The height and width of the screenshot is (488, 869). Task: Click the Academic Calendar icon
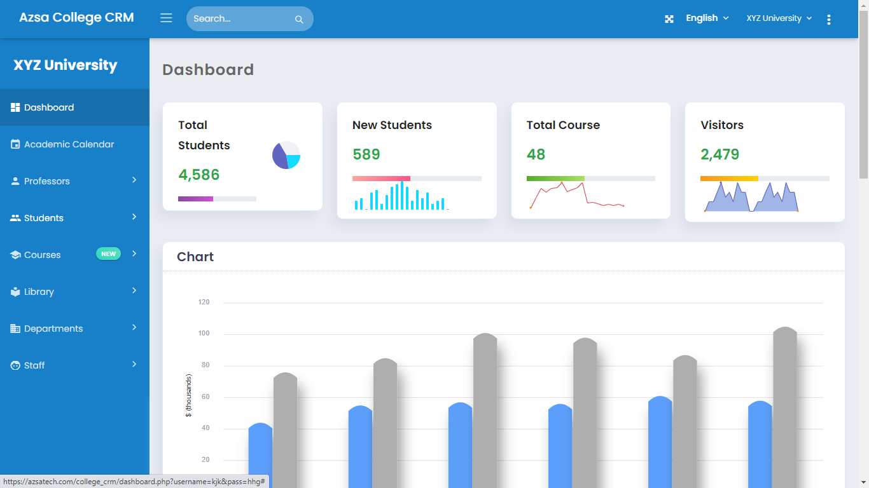tap(15, 144)
